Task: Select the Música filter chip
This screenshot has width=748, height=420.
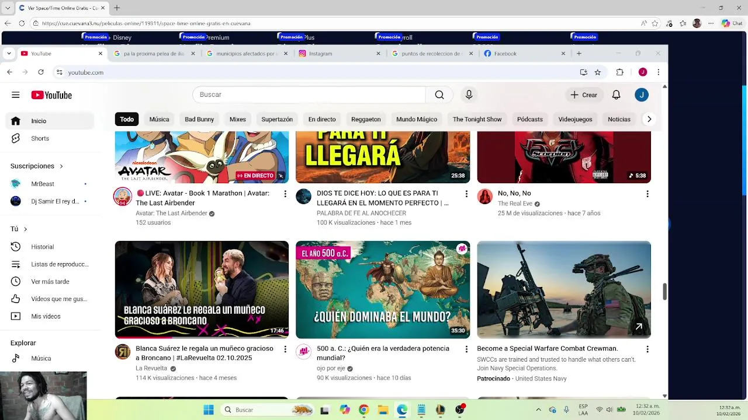Action: [x=159, y=119]
